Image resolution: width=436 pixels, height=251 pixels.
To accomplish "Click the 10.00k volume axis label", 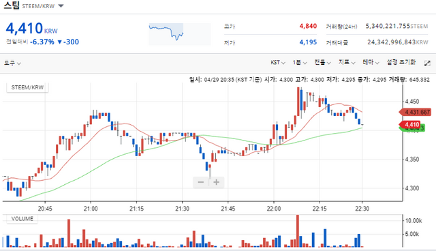I will (414, 221).
